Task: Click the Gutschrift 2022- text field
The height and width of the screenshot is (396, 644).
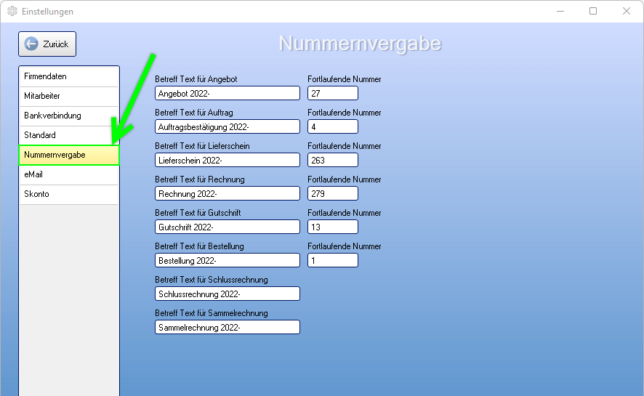Action: (228, 227)
